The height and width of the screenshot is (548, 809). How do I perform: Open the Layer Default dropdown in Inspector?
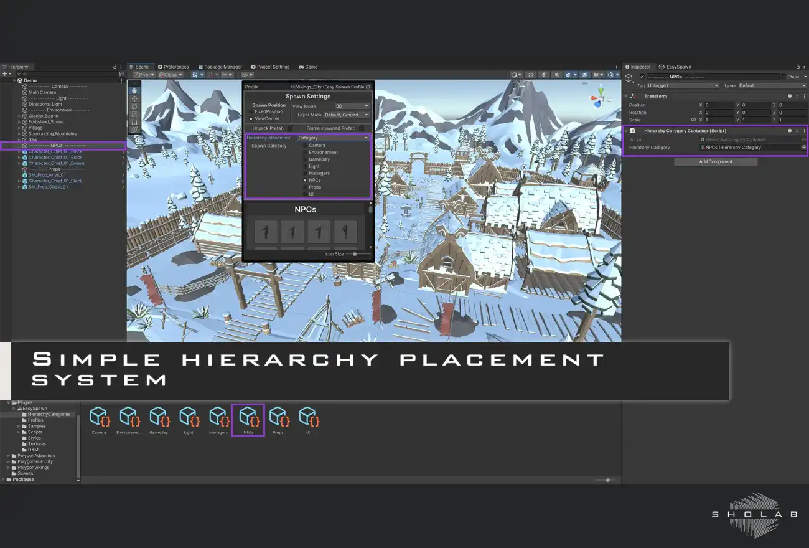click(x=772, y=85)
